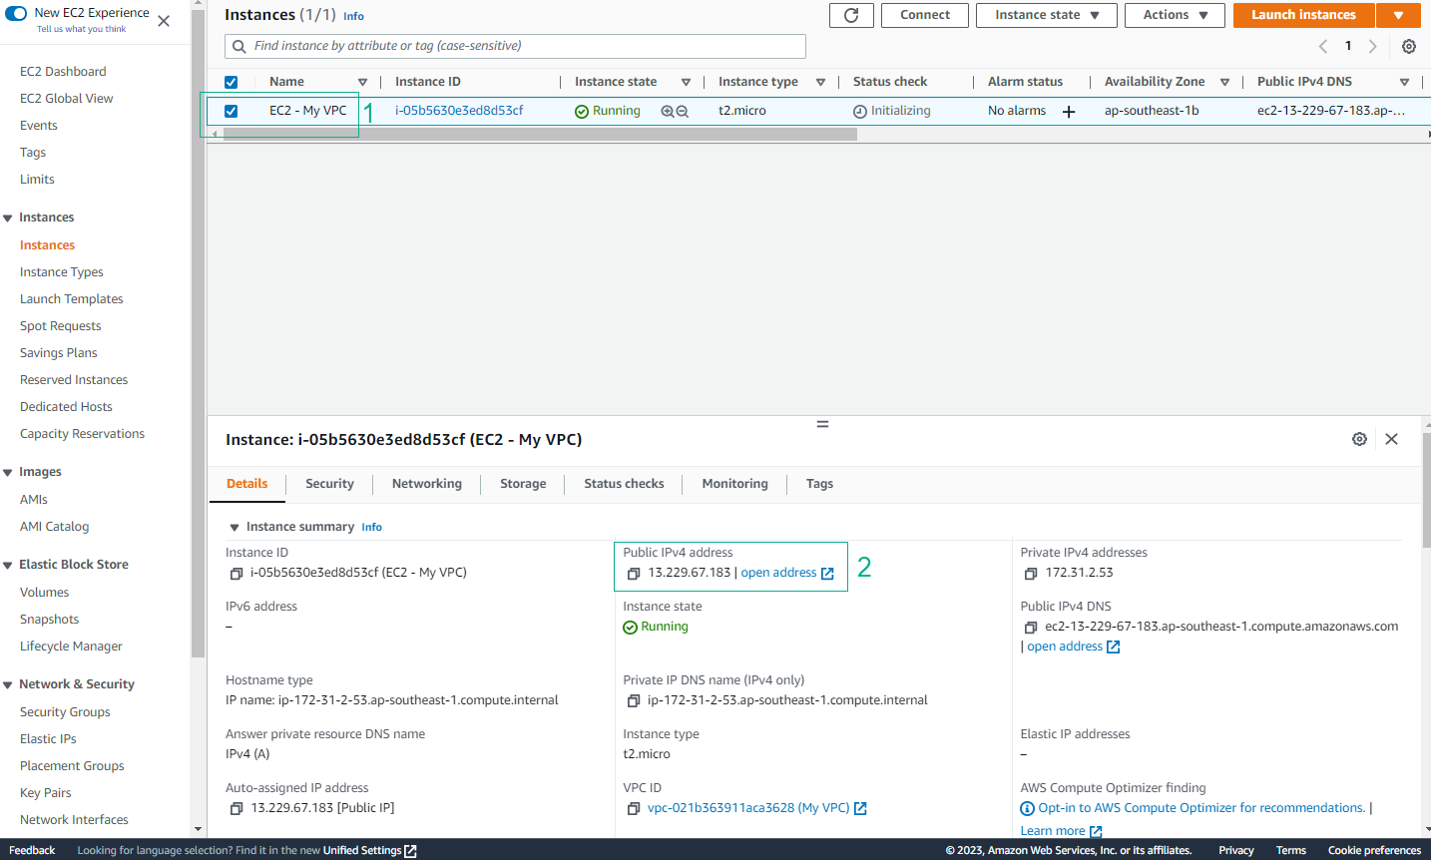Switch to Storage tab
1431x860 pixels.
click(523, 484)
